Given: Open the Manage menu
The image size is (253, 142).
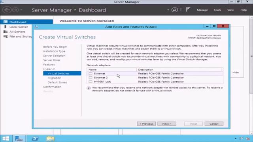Looking at the screenshot, I should pos(202,10).
